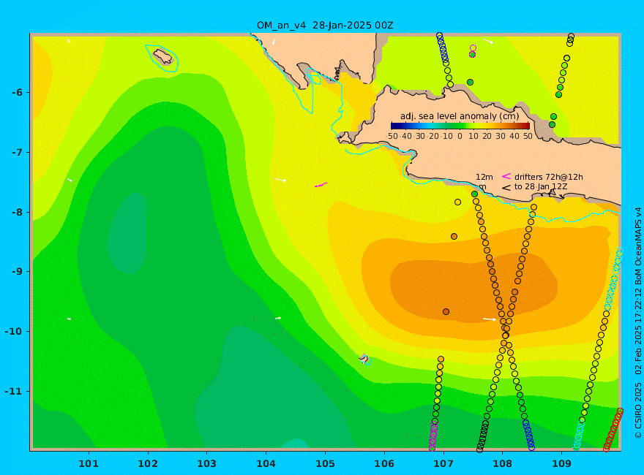Click the longitude label 109
The width and height of the screenshot is (644, 475).
pyautogui.click(x=561, y=464)
